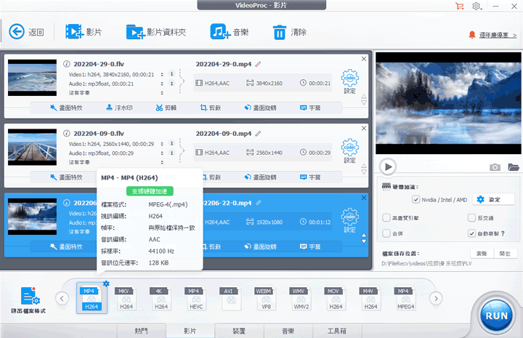The height and width of the screenshot is (338, 523).
Task: Open the settings gear in title bar
Action: (x=477, y=6)
